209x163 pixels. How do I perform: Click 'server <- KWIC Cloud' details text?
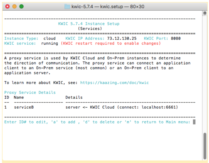[90, 107]
